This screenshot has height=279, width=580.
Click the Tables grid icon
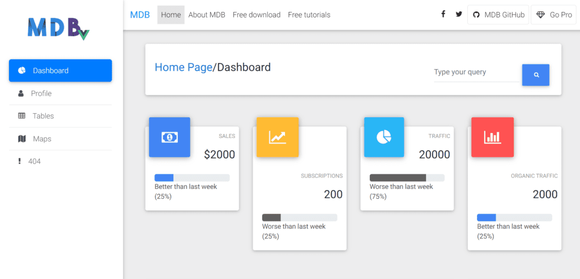pos(22,115)
